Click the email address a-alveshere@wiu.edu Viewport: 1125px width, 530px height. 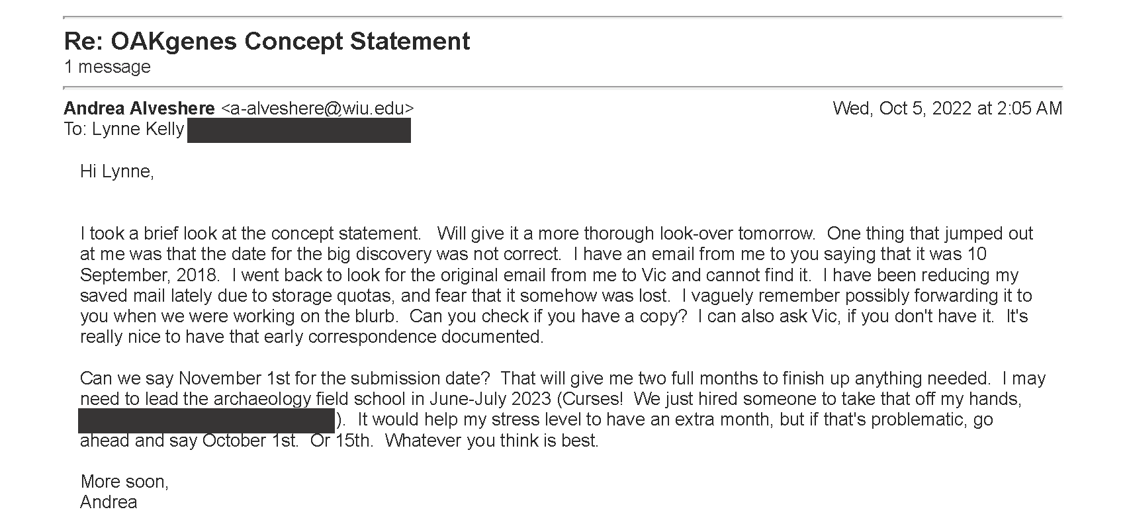click(x=317, y=109)
